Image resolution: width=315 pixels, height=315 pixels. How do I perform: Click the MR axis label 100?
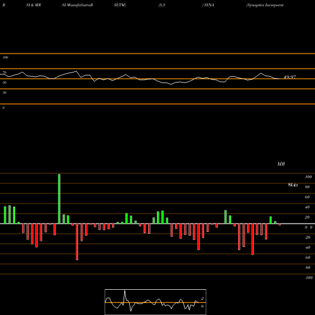pyautogui.click(x=308, y=177)
